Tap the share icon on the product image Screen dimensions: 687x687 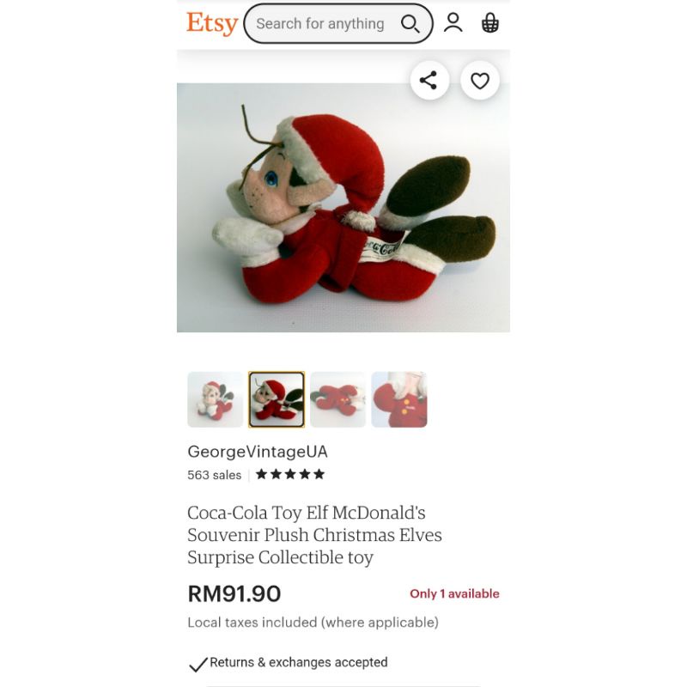pos(429,81)
